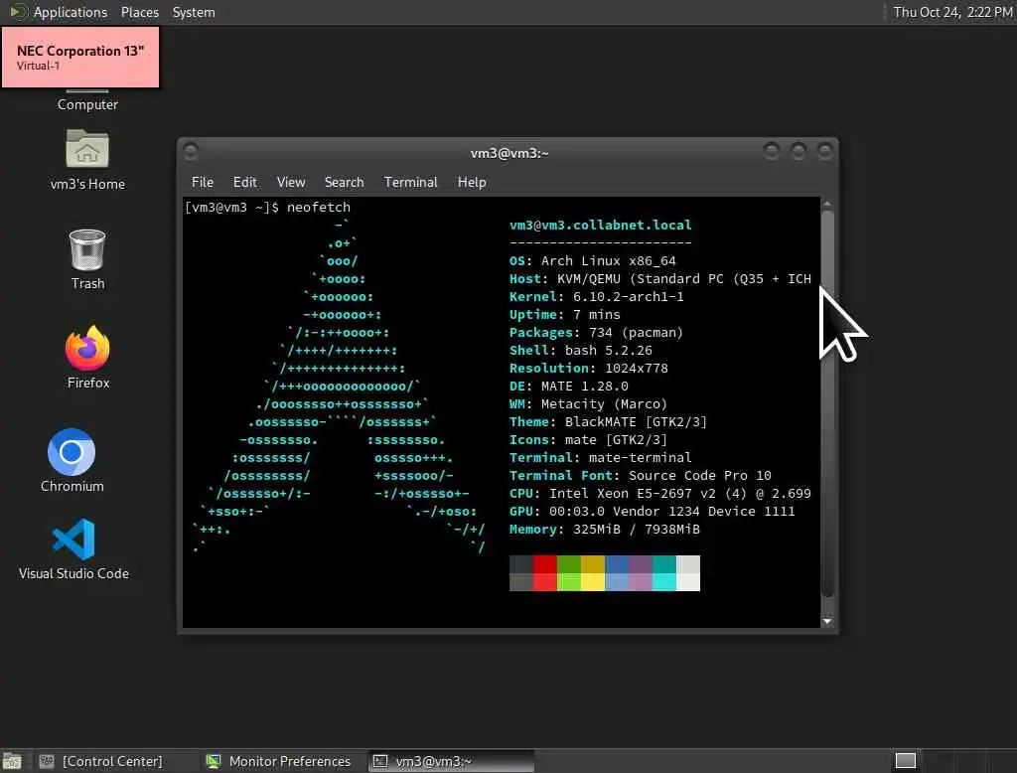The height and width of the screenshot is (773, 1017).
Task: Open the System menu in top panel
Action: pyautogui.click(x=194, y=12)
